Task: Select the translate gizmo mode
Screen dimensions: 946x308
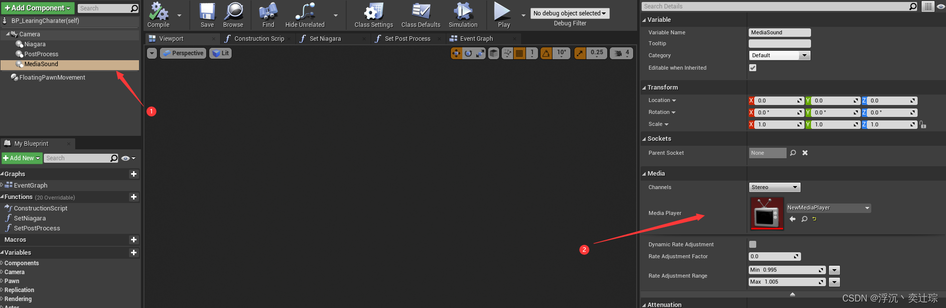Action: pos(456,53)
